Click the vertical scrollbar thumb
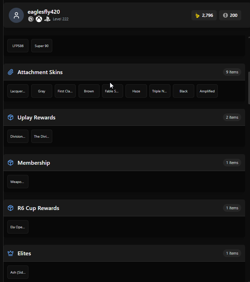The image size is (250, 282). [x=249, y=88]
